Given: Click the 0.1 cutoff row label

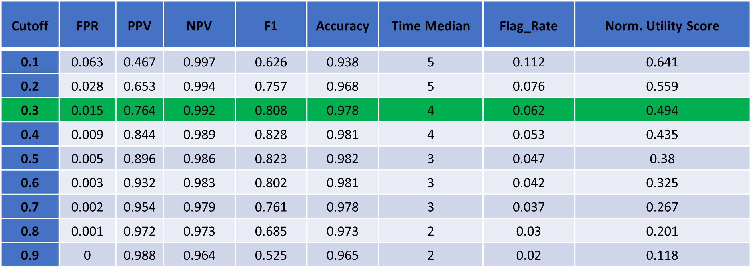Looking at the screenshot, I should click(x=30, y=62).
